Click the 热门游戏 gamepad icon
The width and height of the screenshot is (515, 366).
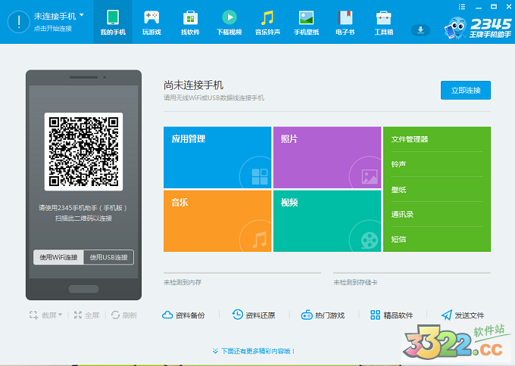[x=307, y=315]
